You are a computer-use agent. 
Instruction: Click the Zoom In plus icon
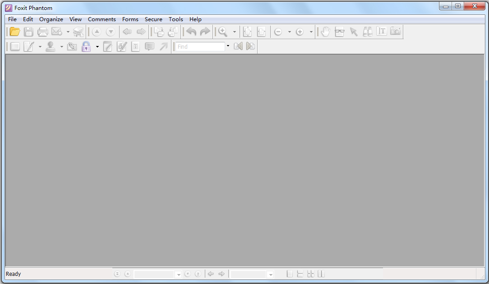pyautogui.click(x=300, y=32)
